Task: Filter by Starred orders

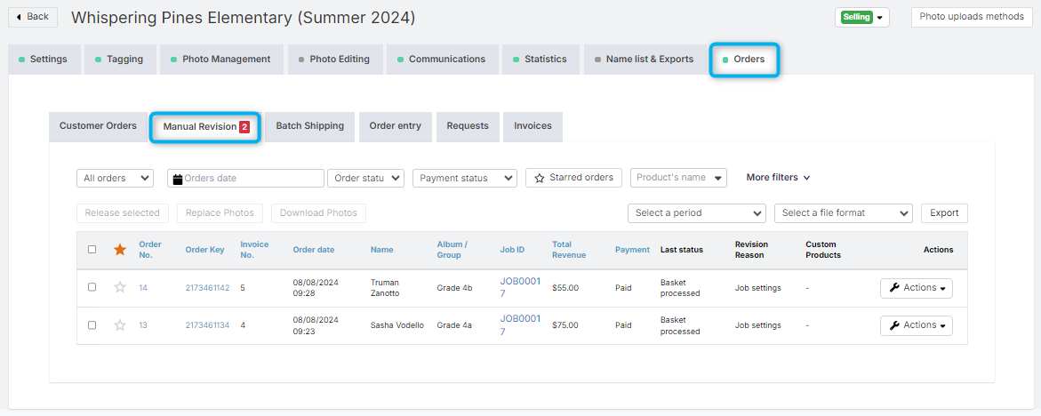Action: click(x=573, y=178)
